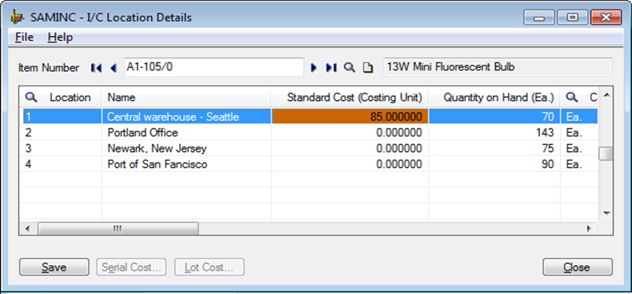
Task: Click the horizontal scrollbar left arrow
Action: click(28, 228)
